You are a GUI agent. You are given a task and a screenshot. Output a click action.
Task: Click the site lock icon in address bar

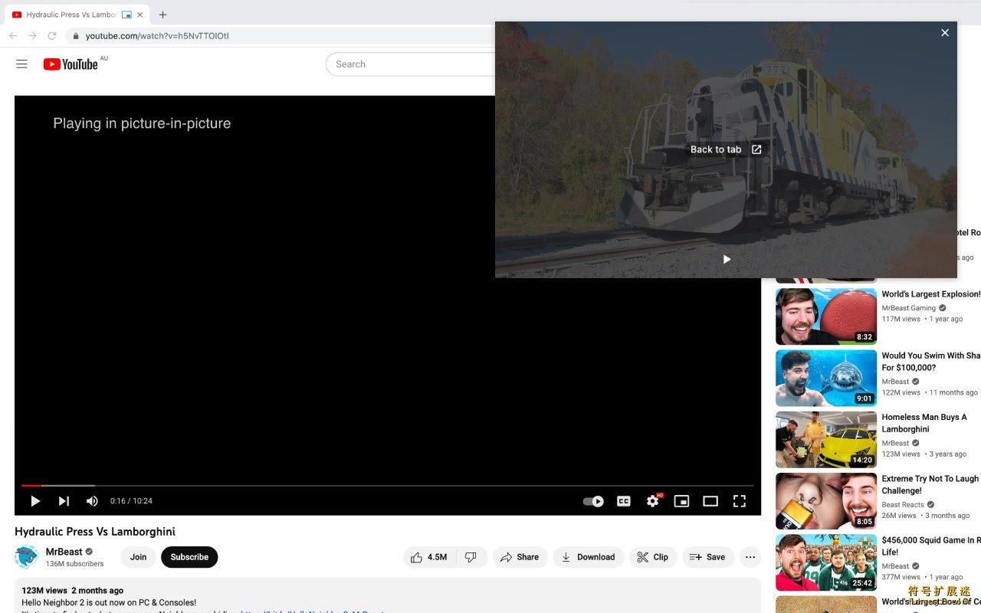point(75,36)
